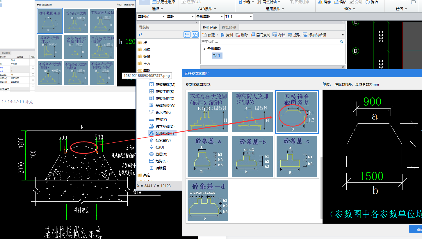Switch to the 构件列表 tab
This screenshot has width=422, height=239.
(210, 28)
